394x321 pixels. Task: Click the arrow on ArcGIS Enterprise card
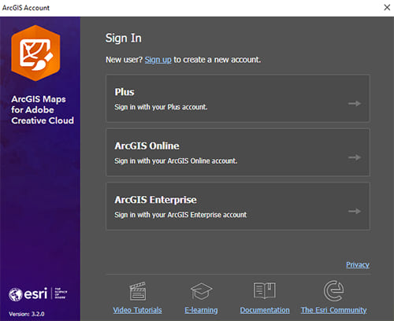[355, 211]
